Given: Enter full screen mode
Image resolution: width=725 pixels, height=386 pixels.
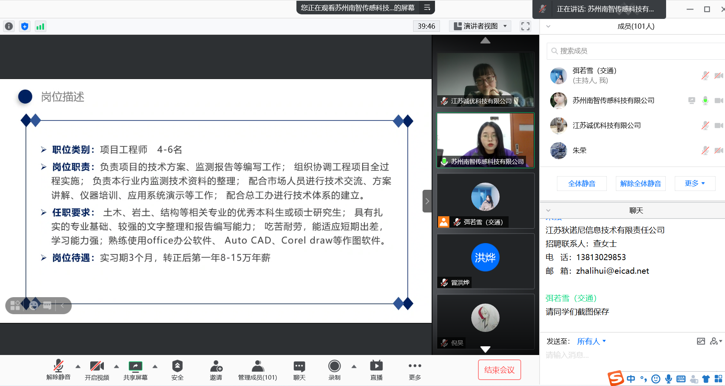Looking at the screenshot, I should [x=525, y=26].
